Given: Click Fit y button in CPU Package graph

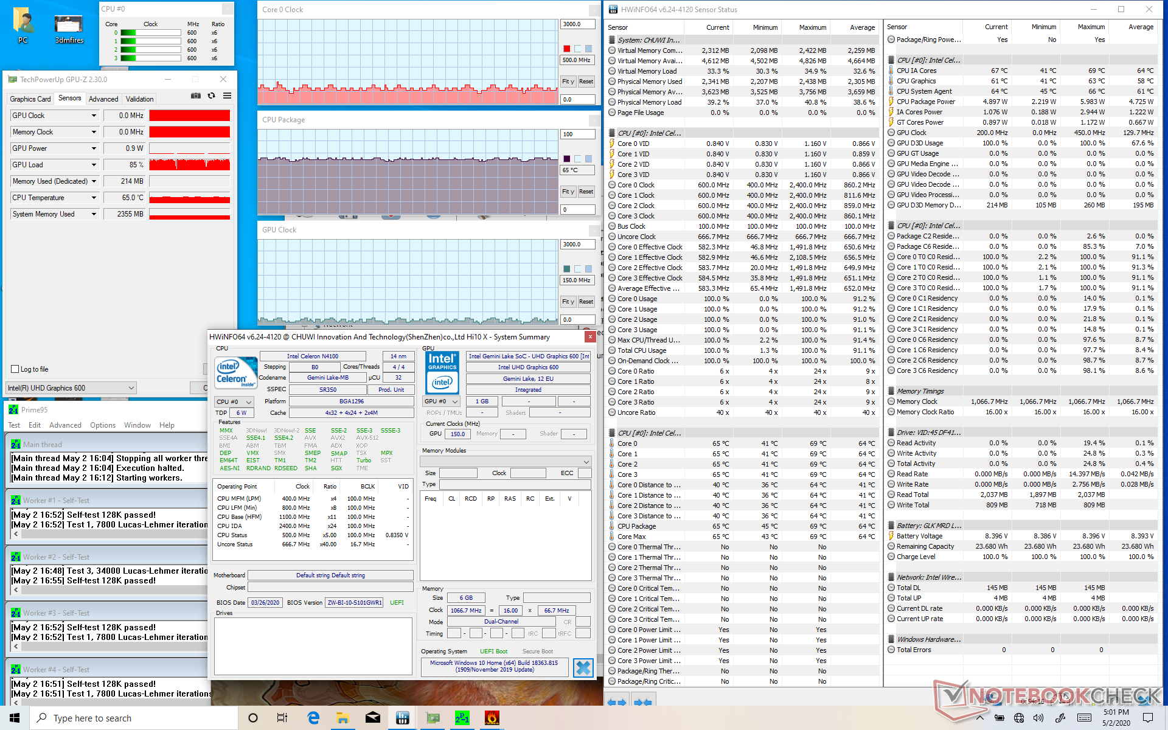Looking at the screenshot, I should pos(568,192).
